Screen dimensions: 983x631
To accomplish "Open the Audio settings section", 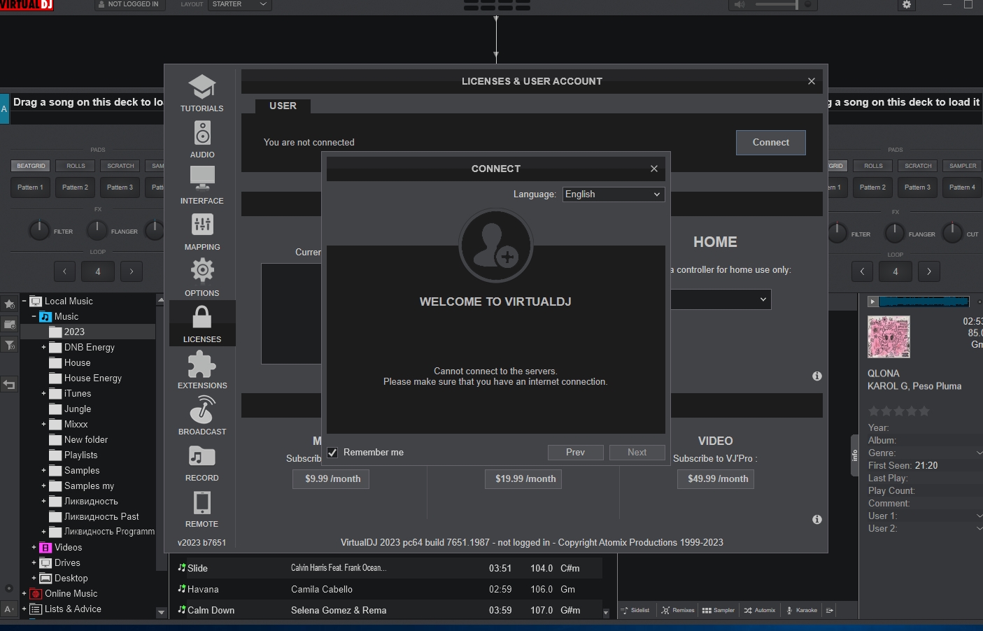I will pyautogui.click(x=201, y=139).
